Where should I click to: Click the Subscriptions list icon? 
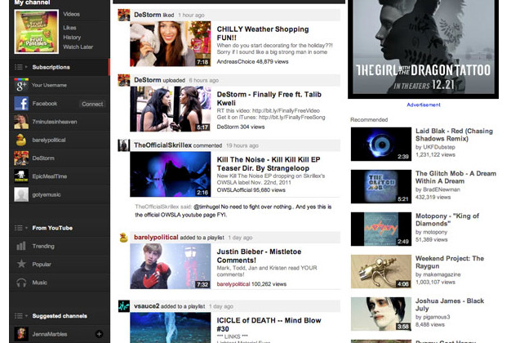click(19, 67)
